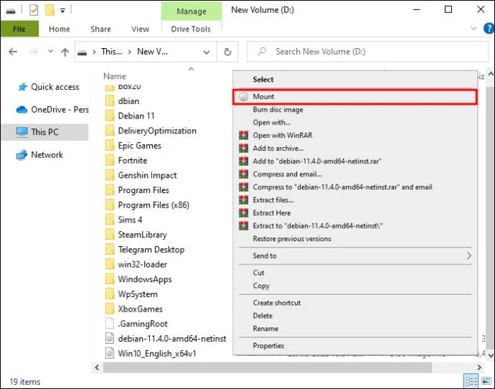Go back with the Back arrow
The width and height of the screenshot is (495, 389).
pos(13,52)
